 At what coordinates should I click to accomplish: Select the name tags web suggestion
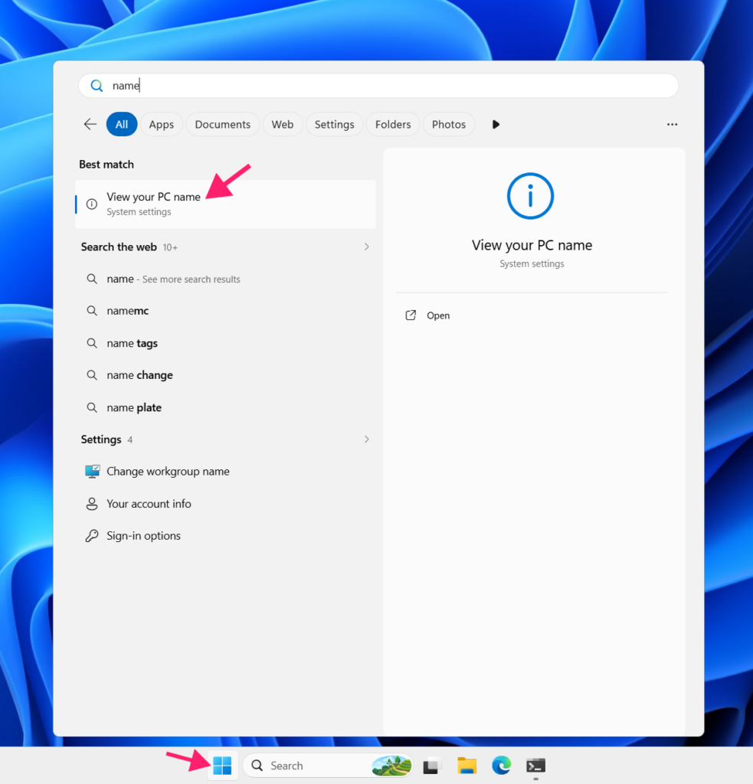[225, 343]
